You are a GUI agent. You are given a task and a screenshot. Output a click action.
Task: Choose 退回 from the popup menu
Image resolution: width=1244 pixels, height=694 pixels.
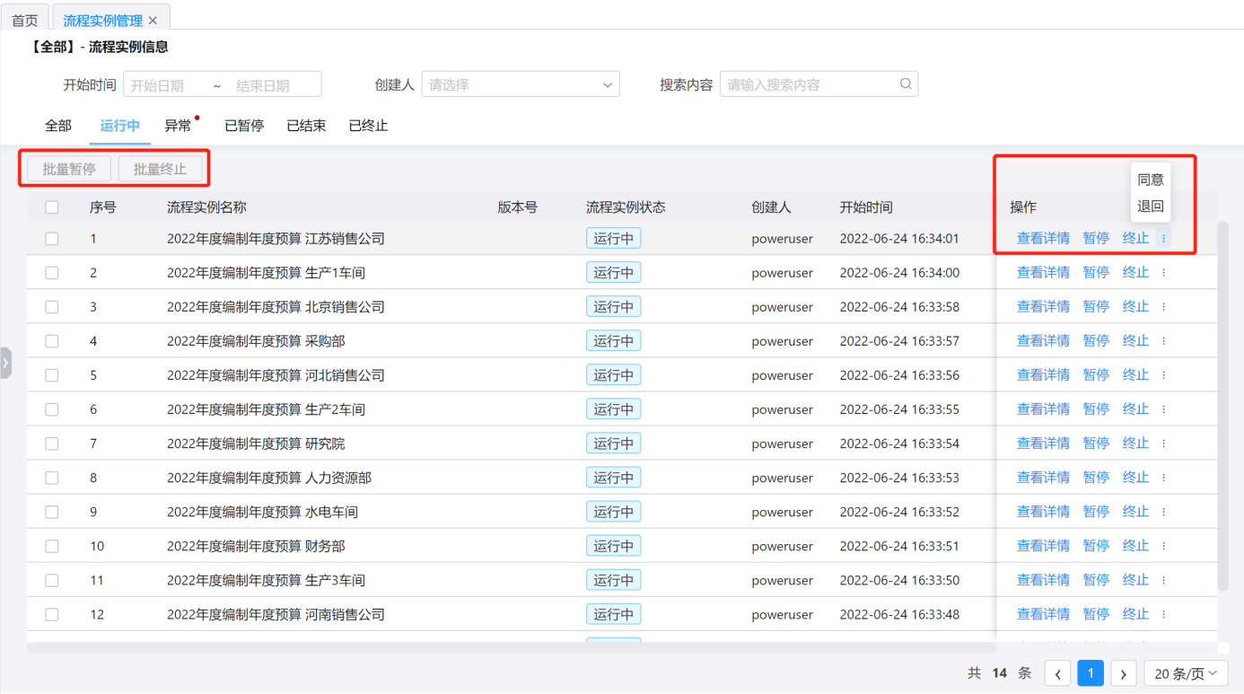(x=1150, y=206)
